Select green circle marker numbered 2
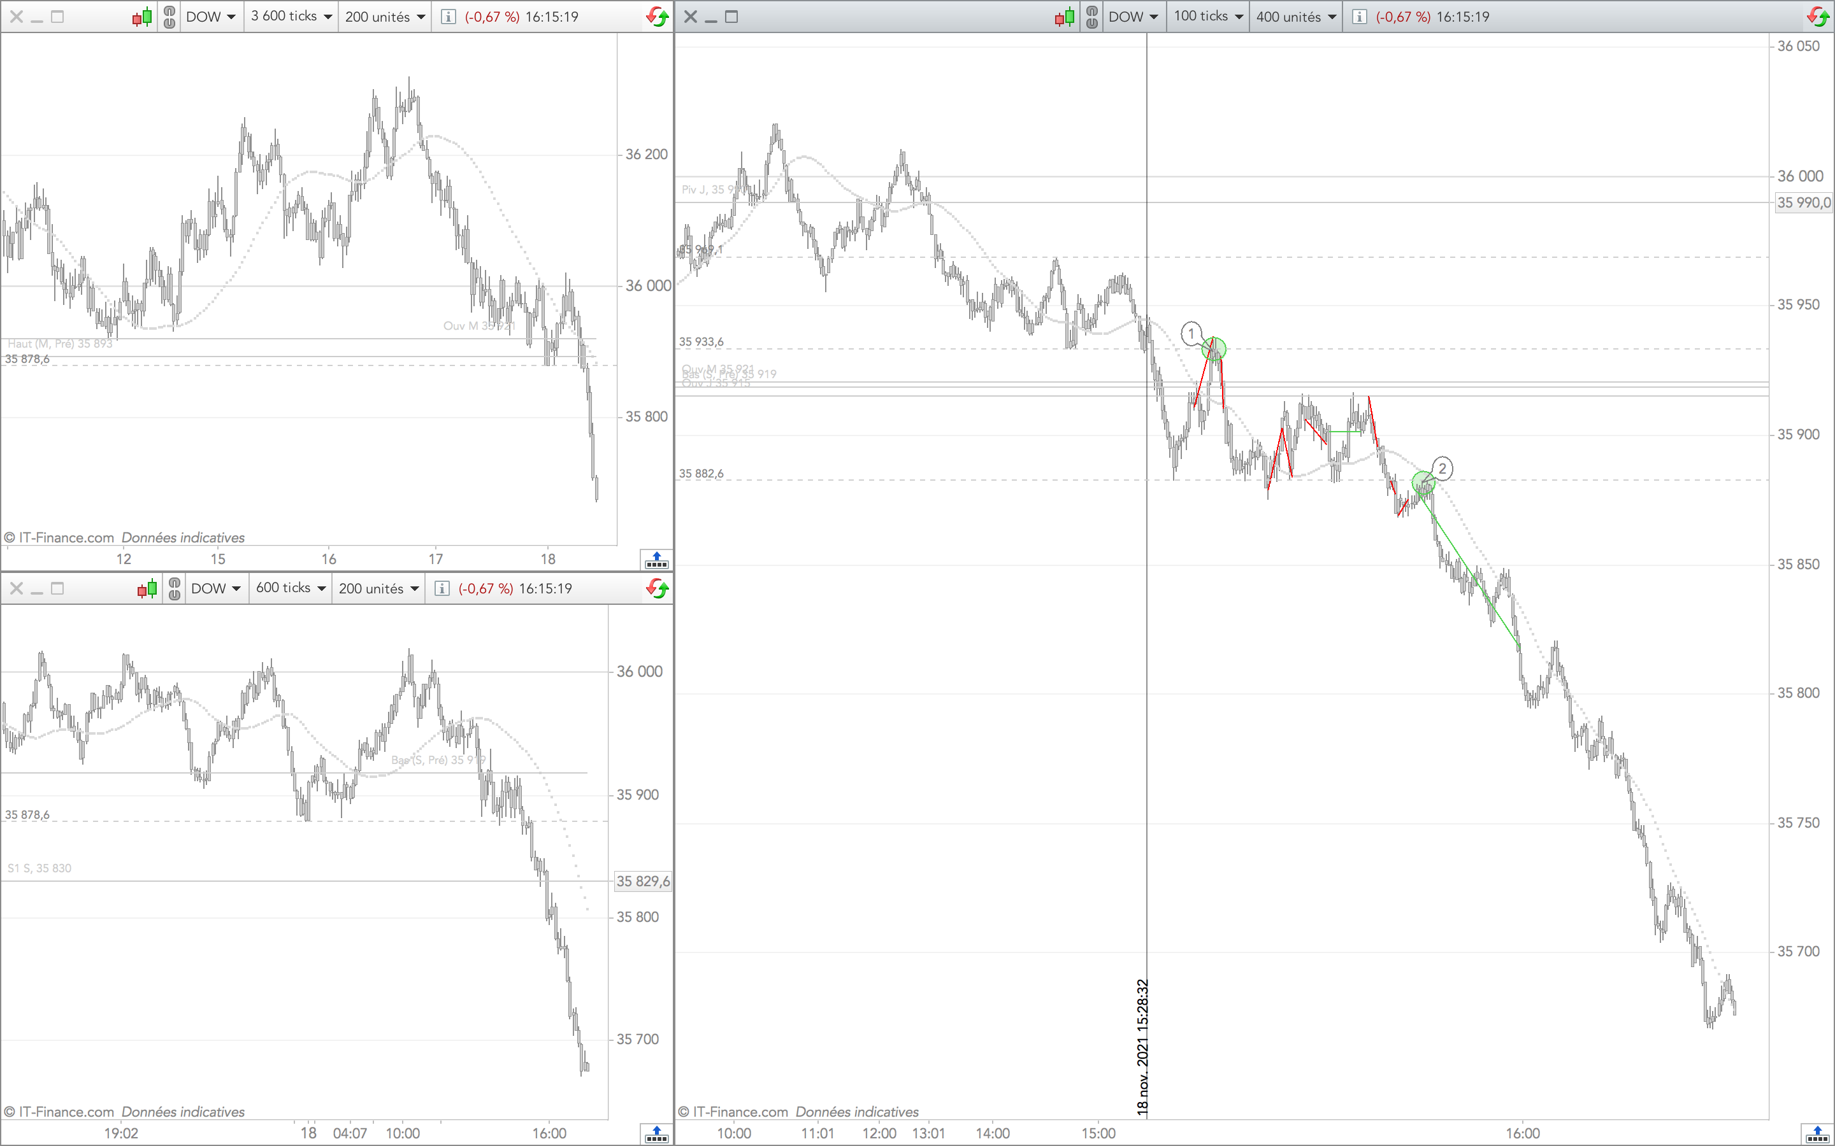 1423,483
